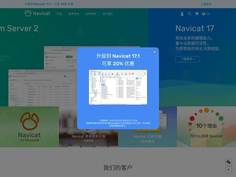The height and width of the screenshot is (177, 236).
Task: Click the Navicat screenshot inside the popup
Action: [x=118, y=87]
